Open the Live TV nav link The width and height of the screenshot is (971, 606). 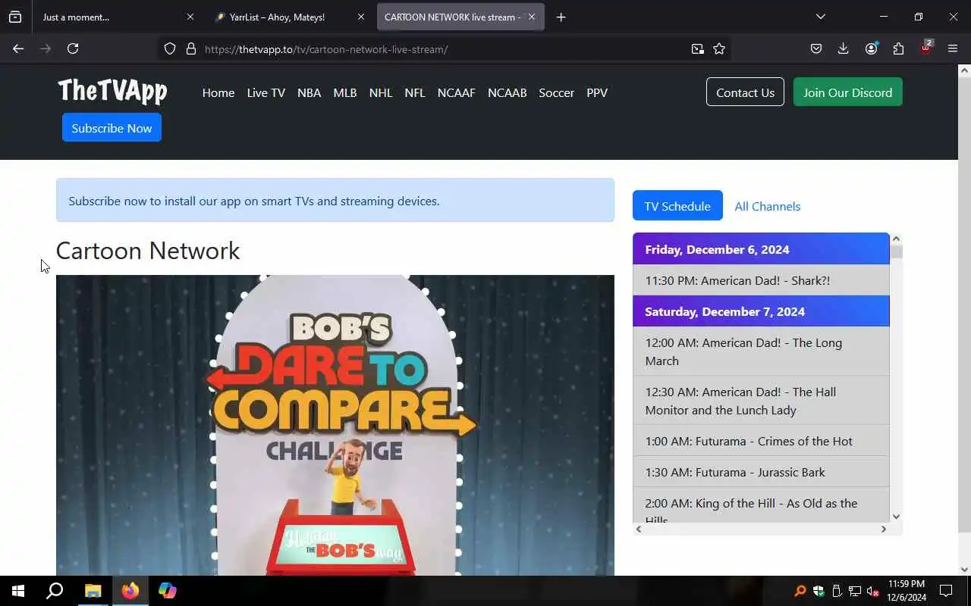[266, 92]
